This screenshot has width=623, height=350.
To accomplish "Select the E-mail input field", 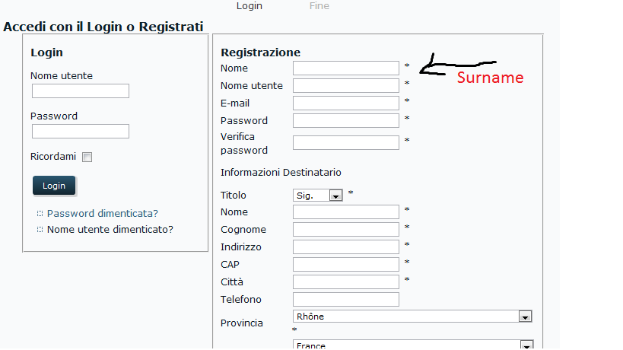I will 346,103.
